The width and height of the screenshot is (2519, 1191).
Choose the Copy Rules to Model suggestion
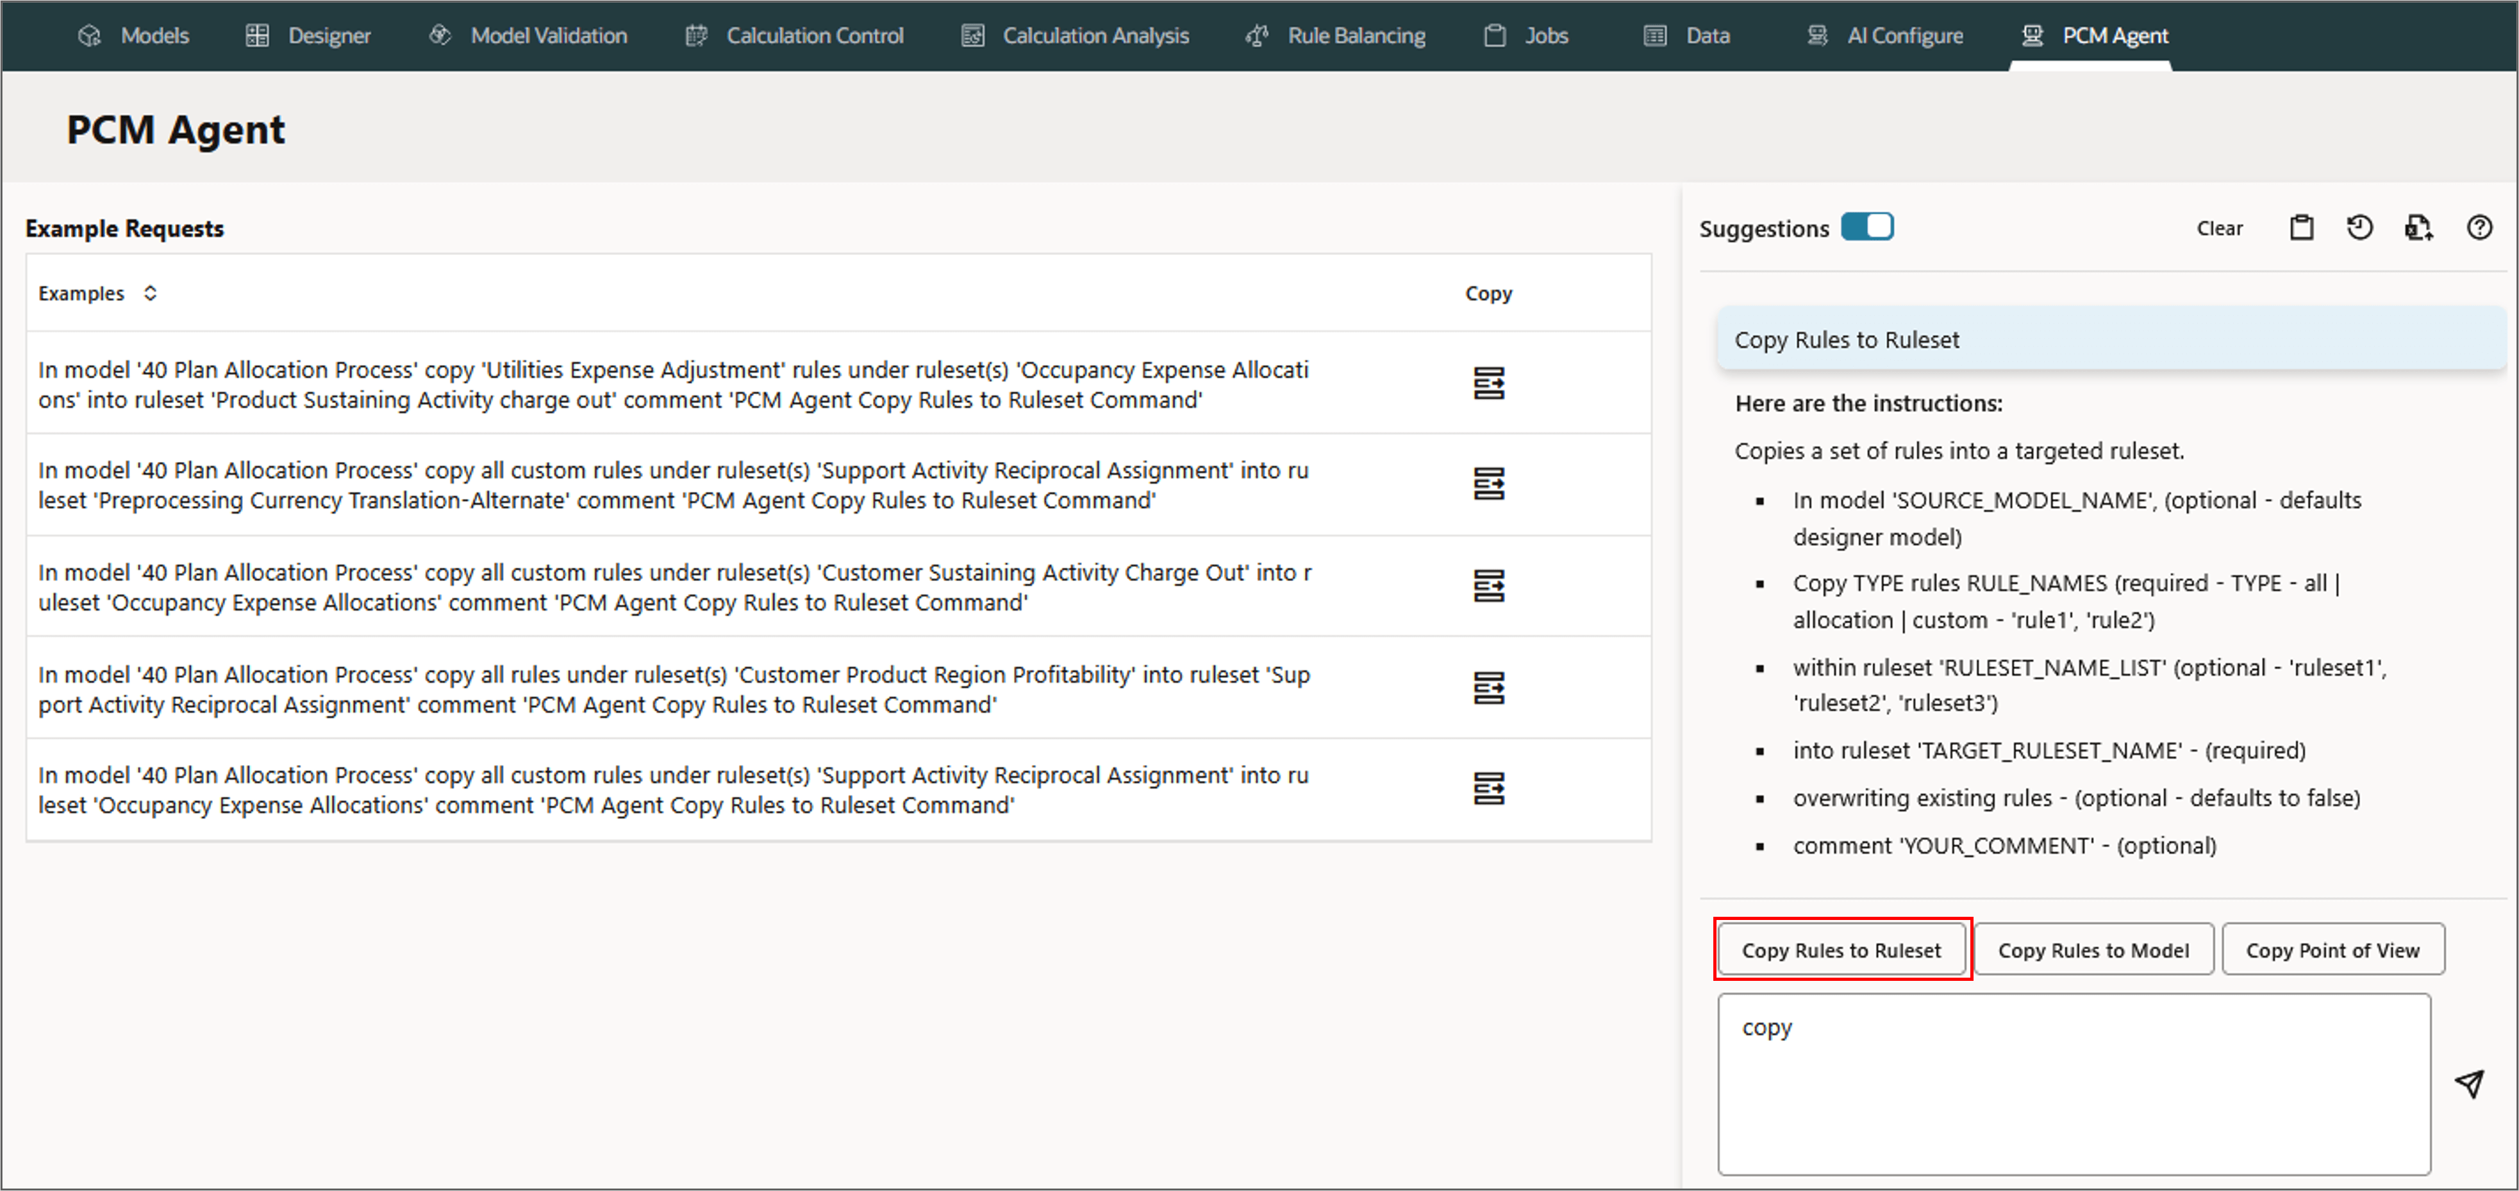2093,951
